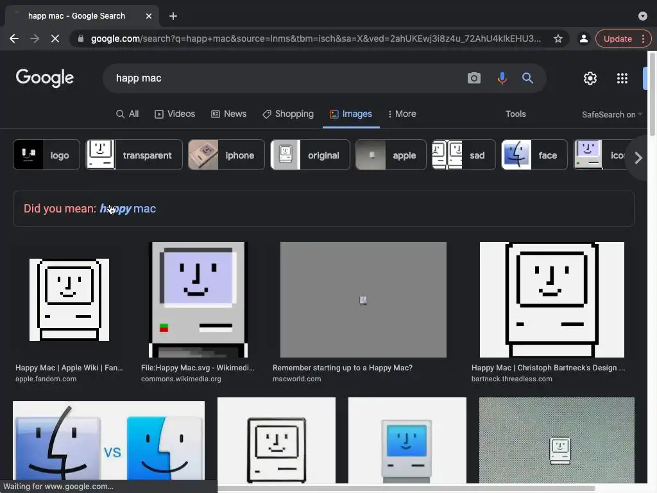Click the URL address bar
This screenshot has width=657, height=493.
tap(316, 39)
